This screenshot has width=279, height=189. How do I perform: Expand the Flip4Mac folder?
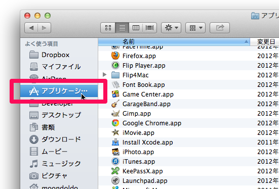pyautogui.click(x=105, y=75)
